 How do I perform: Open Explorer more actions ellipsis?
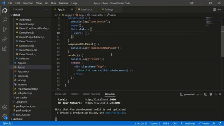(47, 9)
